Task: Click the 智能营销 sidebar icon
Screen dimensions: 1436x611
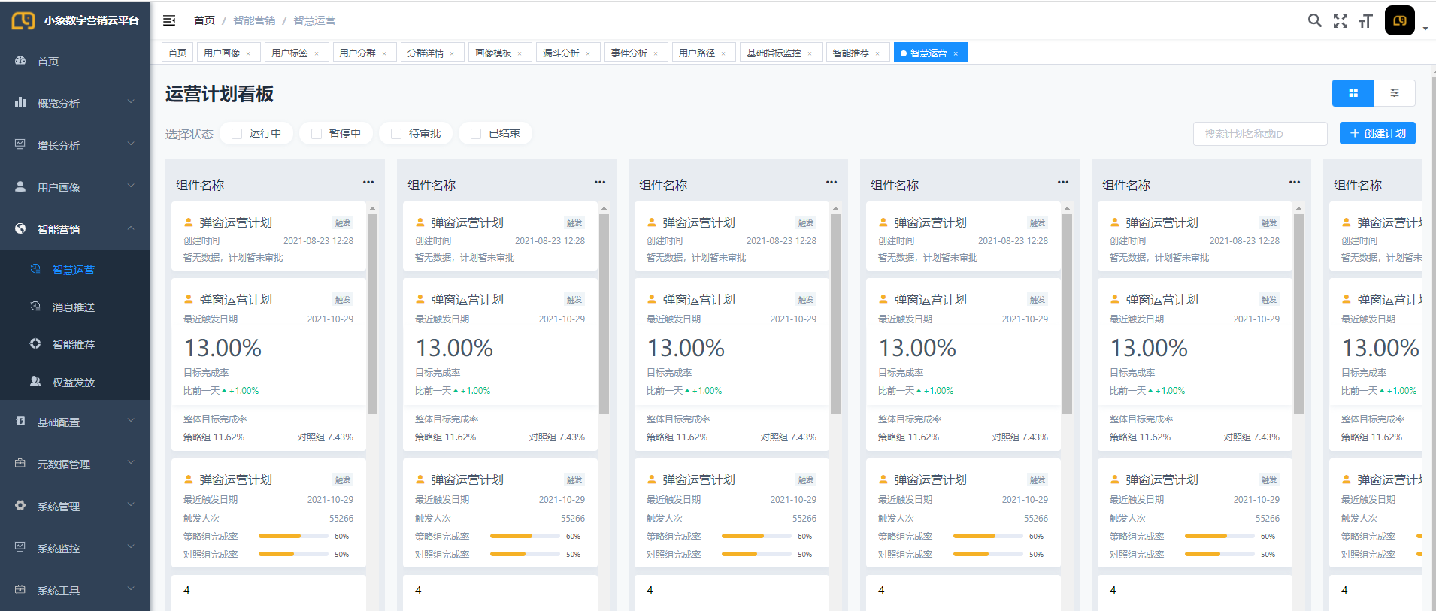Action: tap(20, 228)
